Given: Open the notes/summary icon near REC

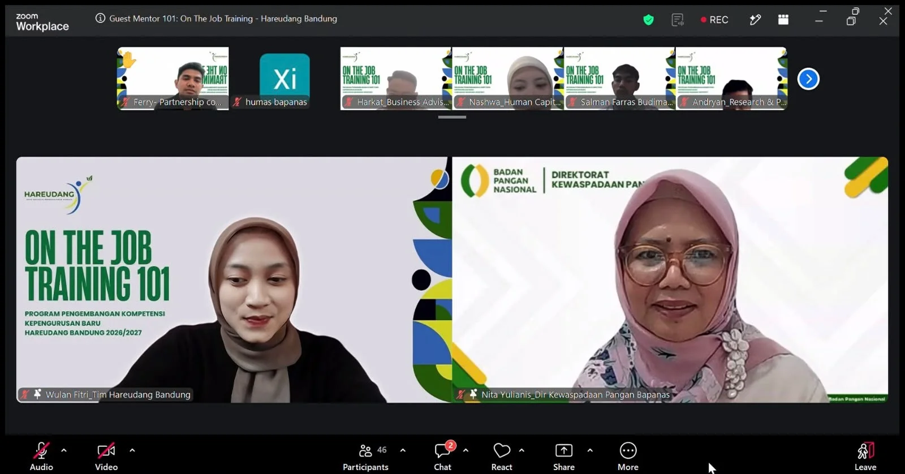Looking at the screenshot, I should pos(677,20).
